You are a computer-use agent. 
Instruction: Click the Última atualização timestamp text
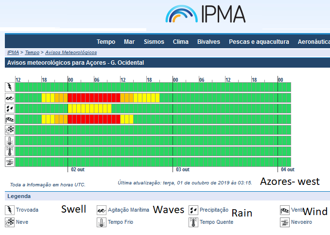tap(185, 183)
